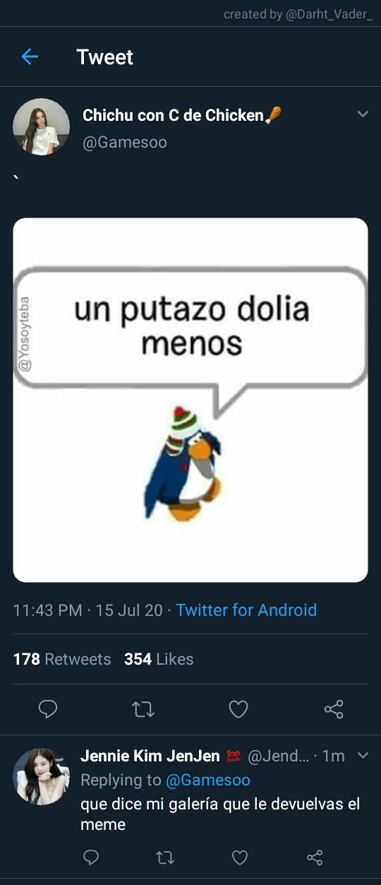Like Jennie Kim's reply
The width and height of the screenshot is (381, 885).
tap(240, 857)
